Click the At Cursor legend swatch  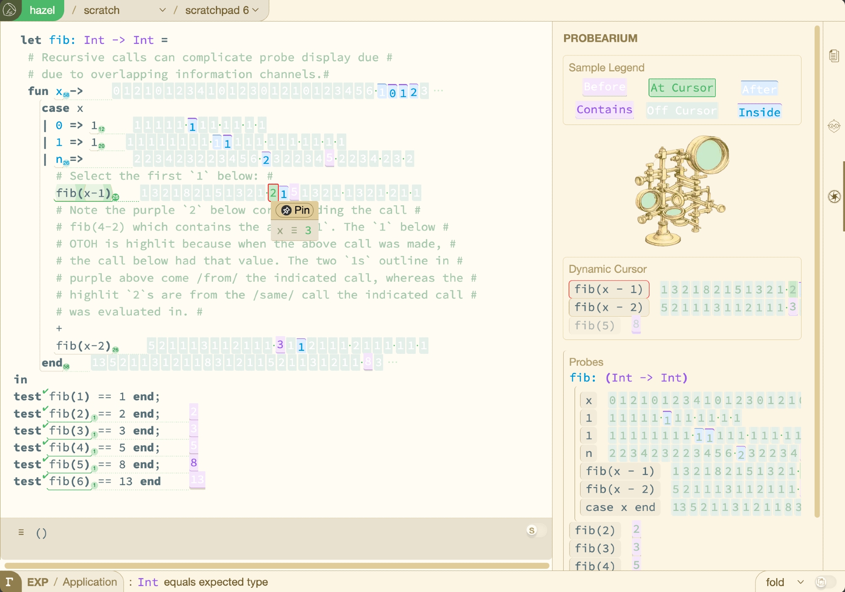point(681,88)
